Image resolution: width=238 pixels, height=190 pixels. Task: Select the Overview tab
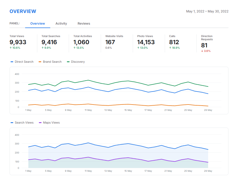pos(38,24)
